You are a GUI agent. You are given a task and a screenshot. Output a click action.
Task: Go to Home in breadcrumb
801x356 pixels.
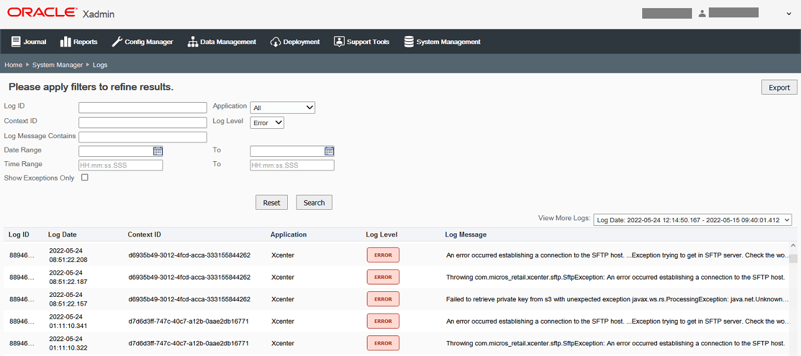click(x=13, y=65)
